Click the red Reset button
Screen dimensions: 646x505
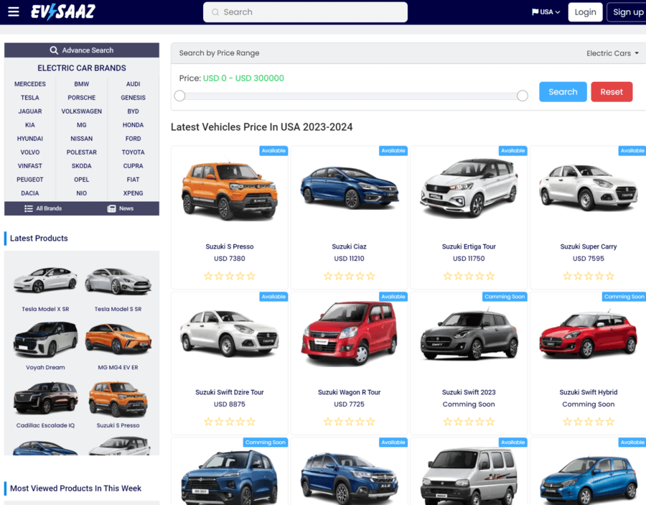click(612, 91)
